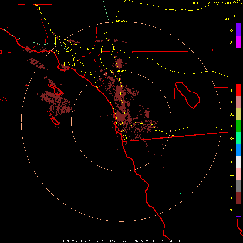
Task: Click the RF legend label
Action: point(232,30)
